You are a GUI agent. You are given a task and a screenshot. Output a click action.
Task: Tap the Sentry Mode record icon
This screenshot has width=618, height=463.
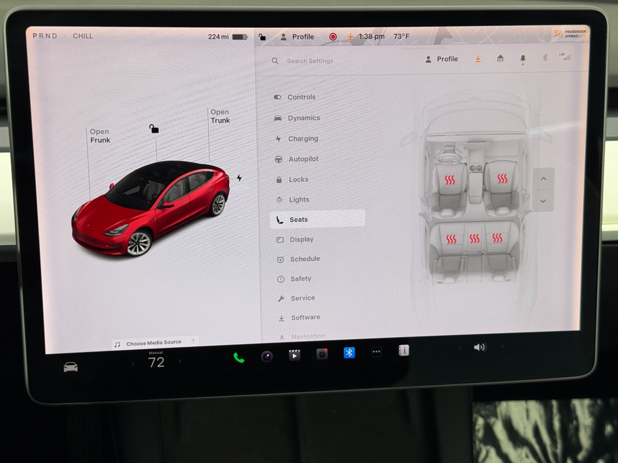coord(333,37)
